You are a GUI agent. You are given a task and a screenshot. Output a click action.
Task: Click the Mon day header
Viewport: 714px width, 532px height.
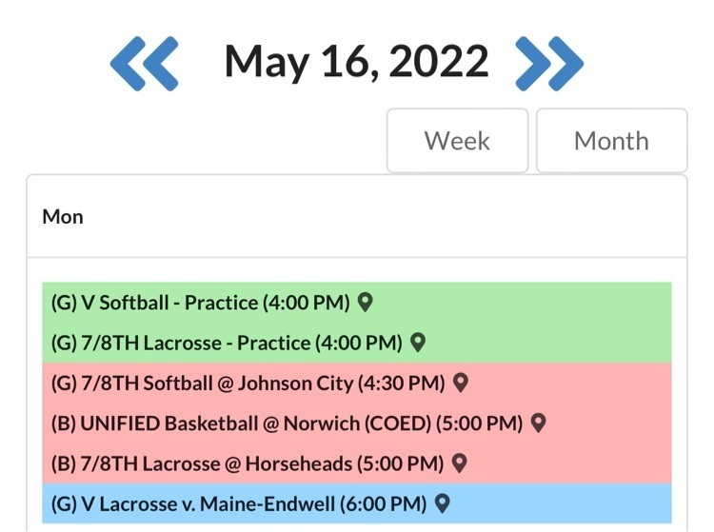[x=63, y=217]
